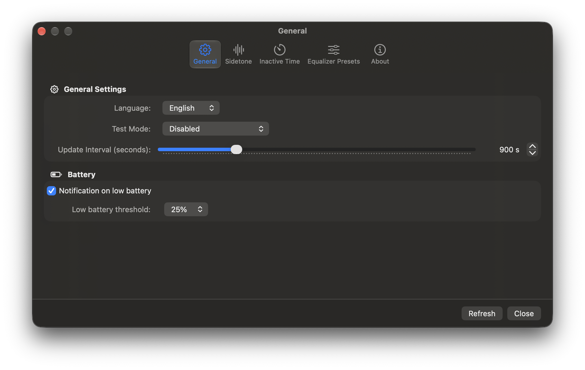This screenshot has height=370, width=585.
Task: Switch to Inactive Time tab
Action: pos(279,54)
